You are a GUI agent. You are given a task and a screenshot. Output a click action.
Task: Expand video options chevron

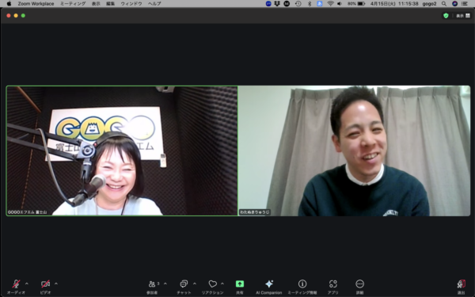56,284
